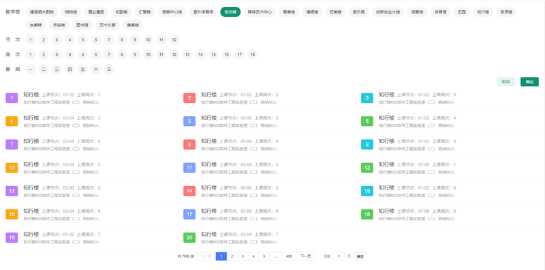Pick period 5 in the 节次 row
The width and height of the screenshot is (545, 270).
[x=82, y=40]
